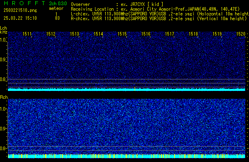The image size is (249, 162).
Task: Select the Rch 0.9 kHz axis label
Action: click(x=3, y=128)
